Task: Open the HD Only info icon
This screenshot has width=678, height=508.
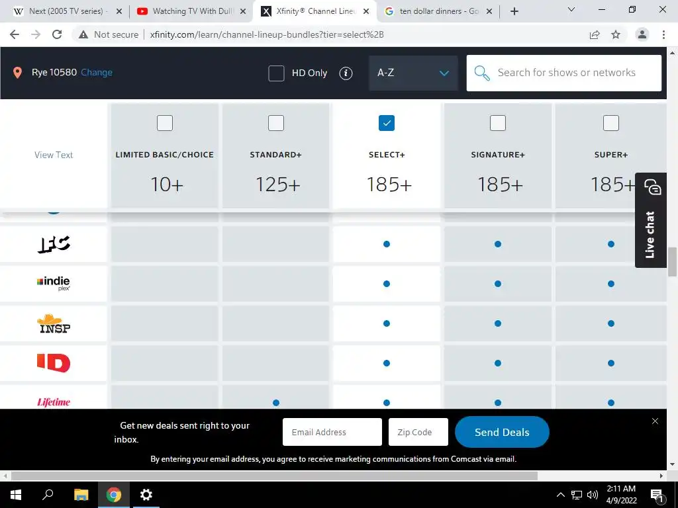Action: tap(346, 73)
